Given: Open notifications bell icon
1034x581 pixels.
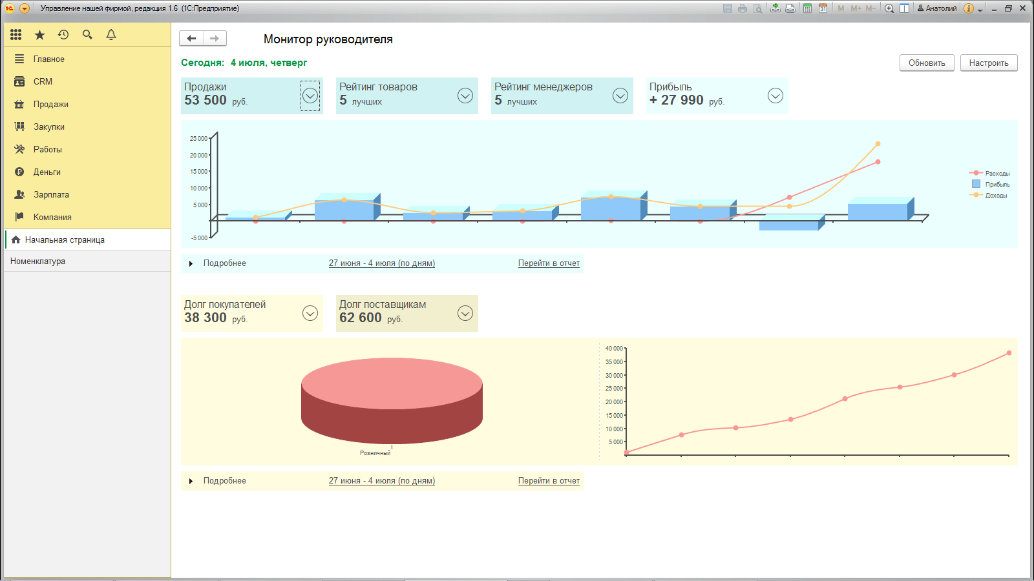Looking at the screenshot, I should tap(111, 35).
